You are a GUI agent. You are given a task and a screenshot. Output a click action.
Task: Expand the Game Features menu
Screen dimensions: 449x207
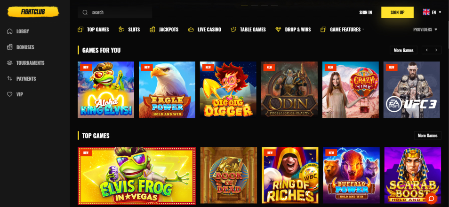pos(343,30)
